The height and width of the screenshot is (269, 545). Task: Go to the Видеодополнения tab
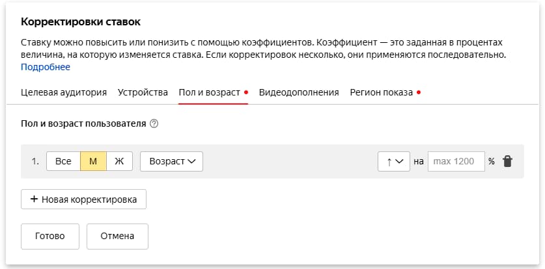tap(299, 92)
